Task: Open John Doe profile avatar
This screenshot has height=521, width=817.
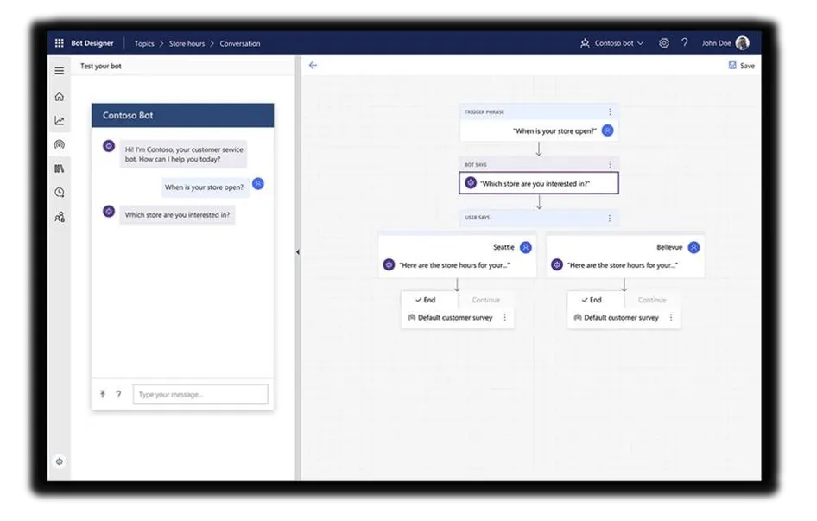Action: (743, 43)
